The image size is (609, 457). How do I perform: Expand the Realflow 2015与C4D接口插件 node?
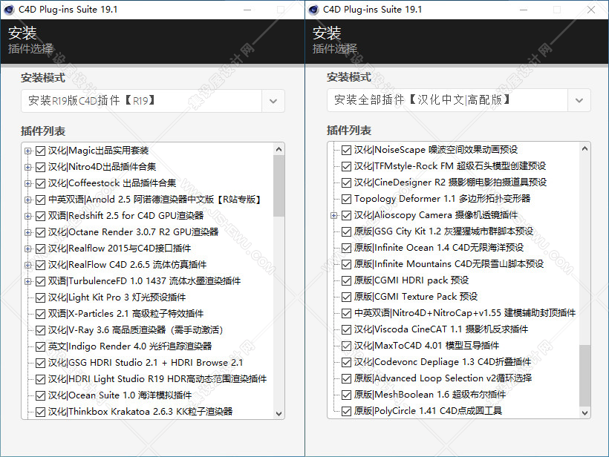28,249
